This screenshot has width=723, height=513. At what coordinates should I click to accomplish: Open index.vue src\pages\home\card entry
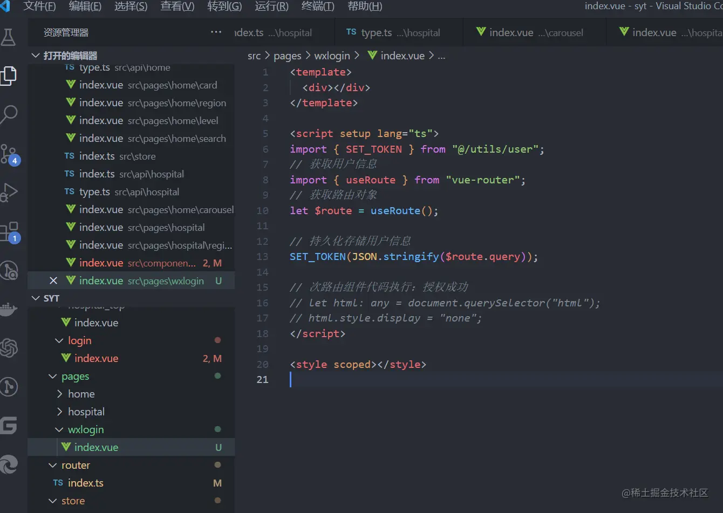click(131, 85)
